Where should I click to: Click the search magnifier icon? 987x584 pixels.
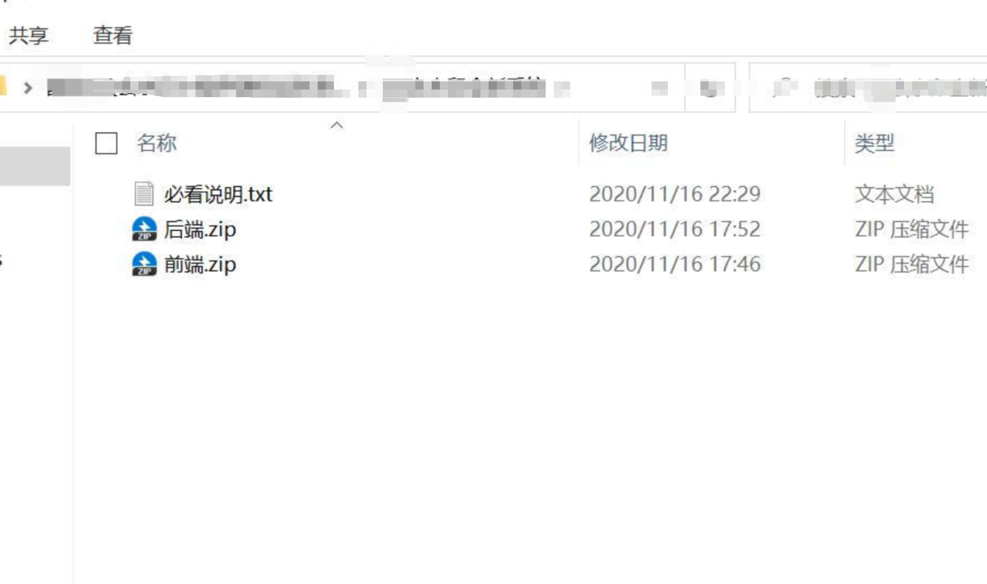tap(783, 87)
